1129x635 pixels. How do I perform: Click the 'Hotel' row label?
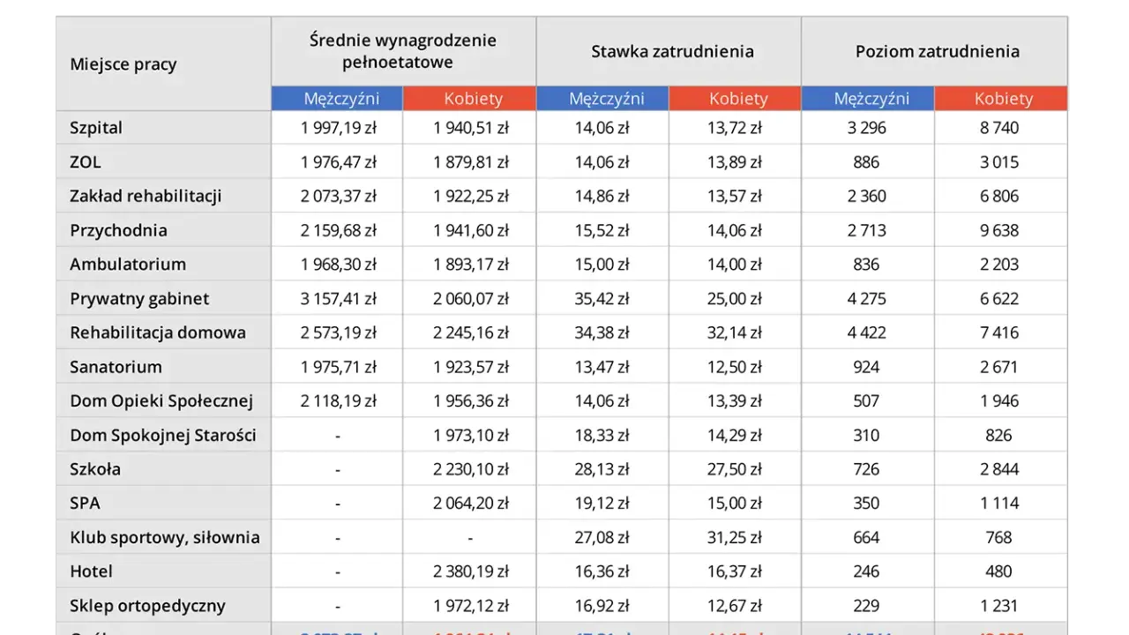pyautogui.click(x=92, y=571)
